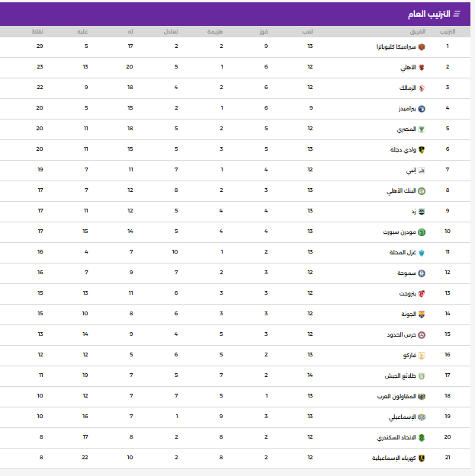Open team المقاولون العرب
Viewport: 475px width, 476px height.
pyautogui.click(x=396, y=397)
